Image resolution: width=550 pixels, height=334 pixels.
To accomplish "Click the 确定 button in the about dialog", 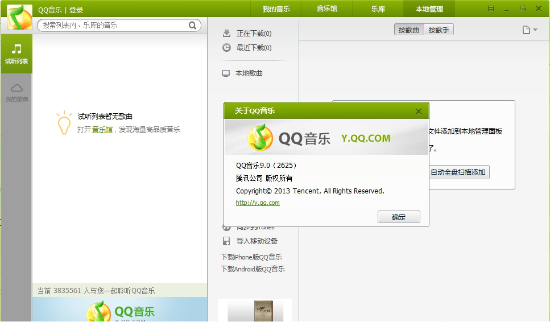I will 399,217.
